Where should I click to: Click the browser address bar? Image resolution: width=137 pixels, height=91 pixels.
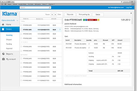68,2
